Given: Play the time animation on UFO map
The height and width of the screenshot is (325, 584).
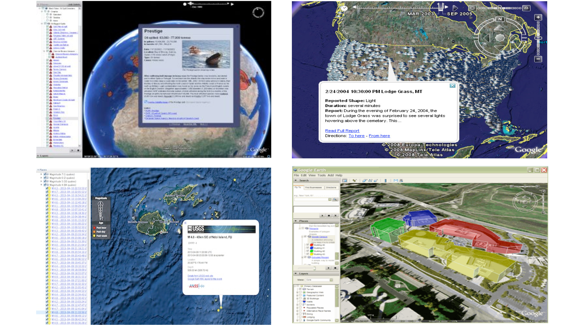Looking at the screenshot, I should coord(455,8).
